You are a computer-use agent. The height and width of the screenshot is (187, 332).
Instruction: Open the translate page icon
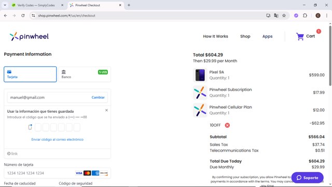[276, 16]
